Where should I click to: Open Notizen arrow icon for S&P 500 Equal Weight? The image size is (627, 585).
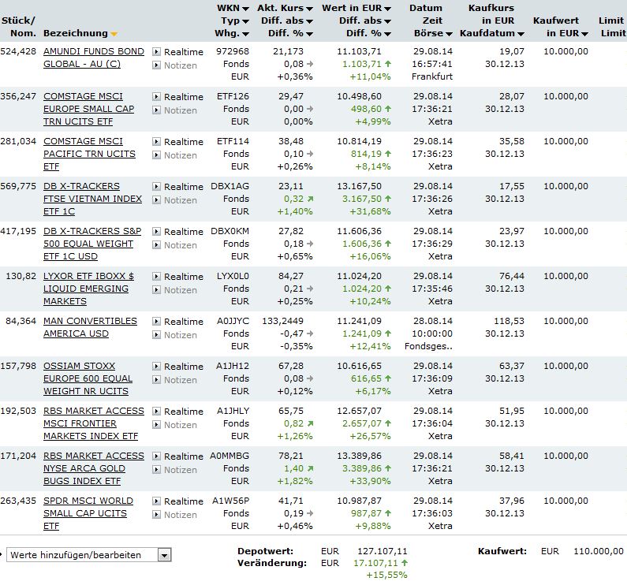pos(156,244)
